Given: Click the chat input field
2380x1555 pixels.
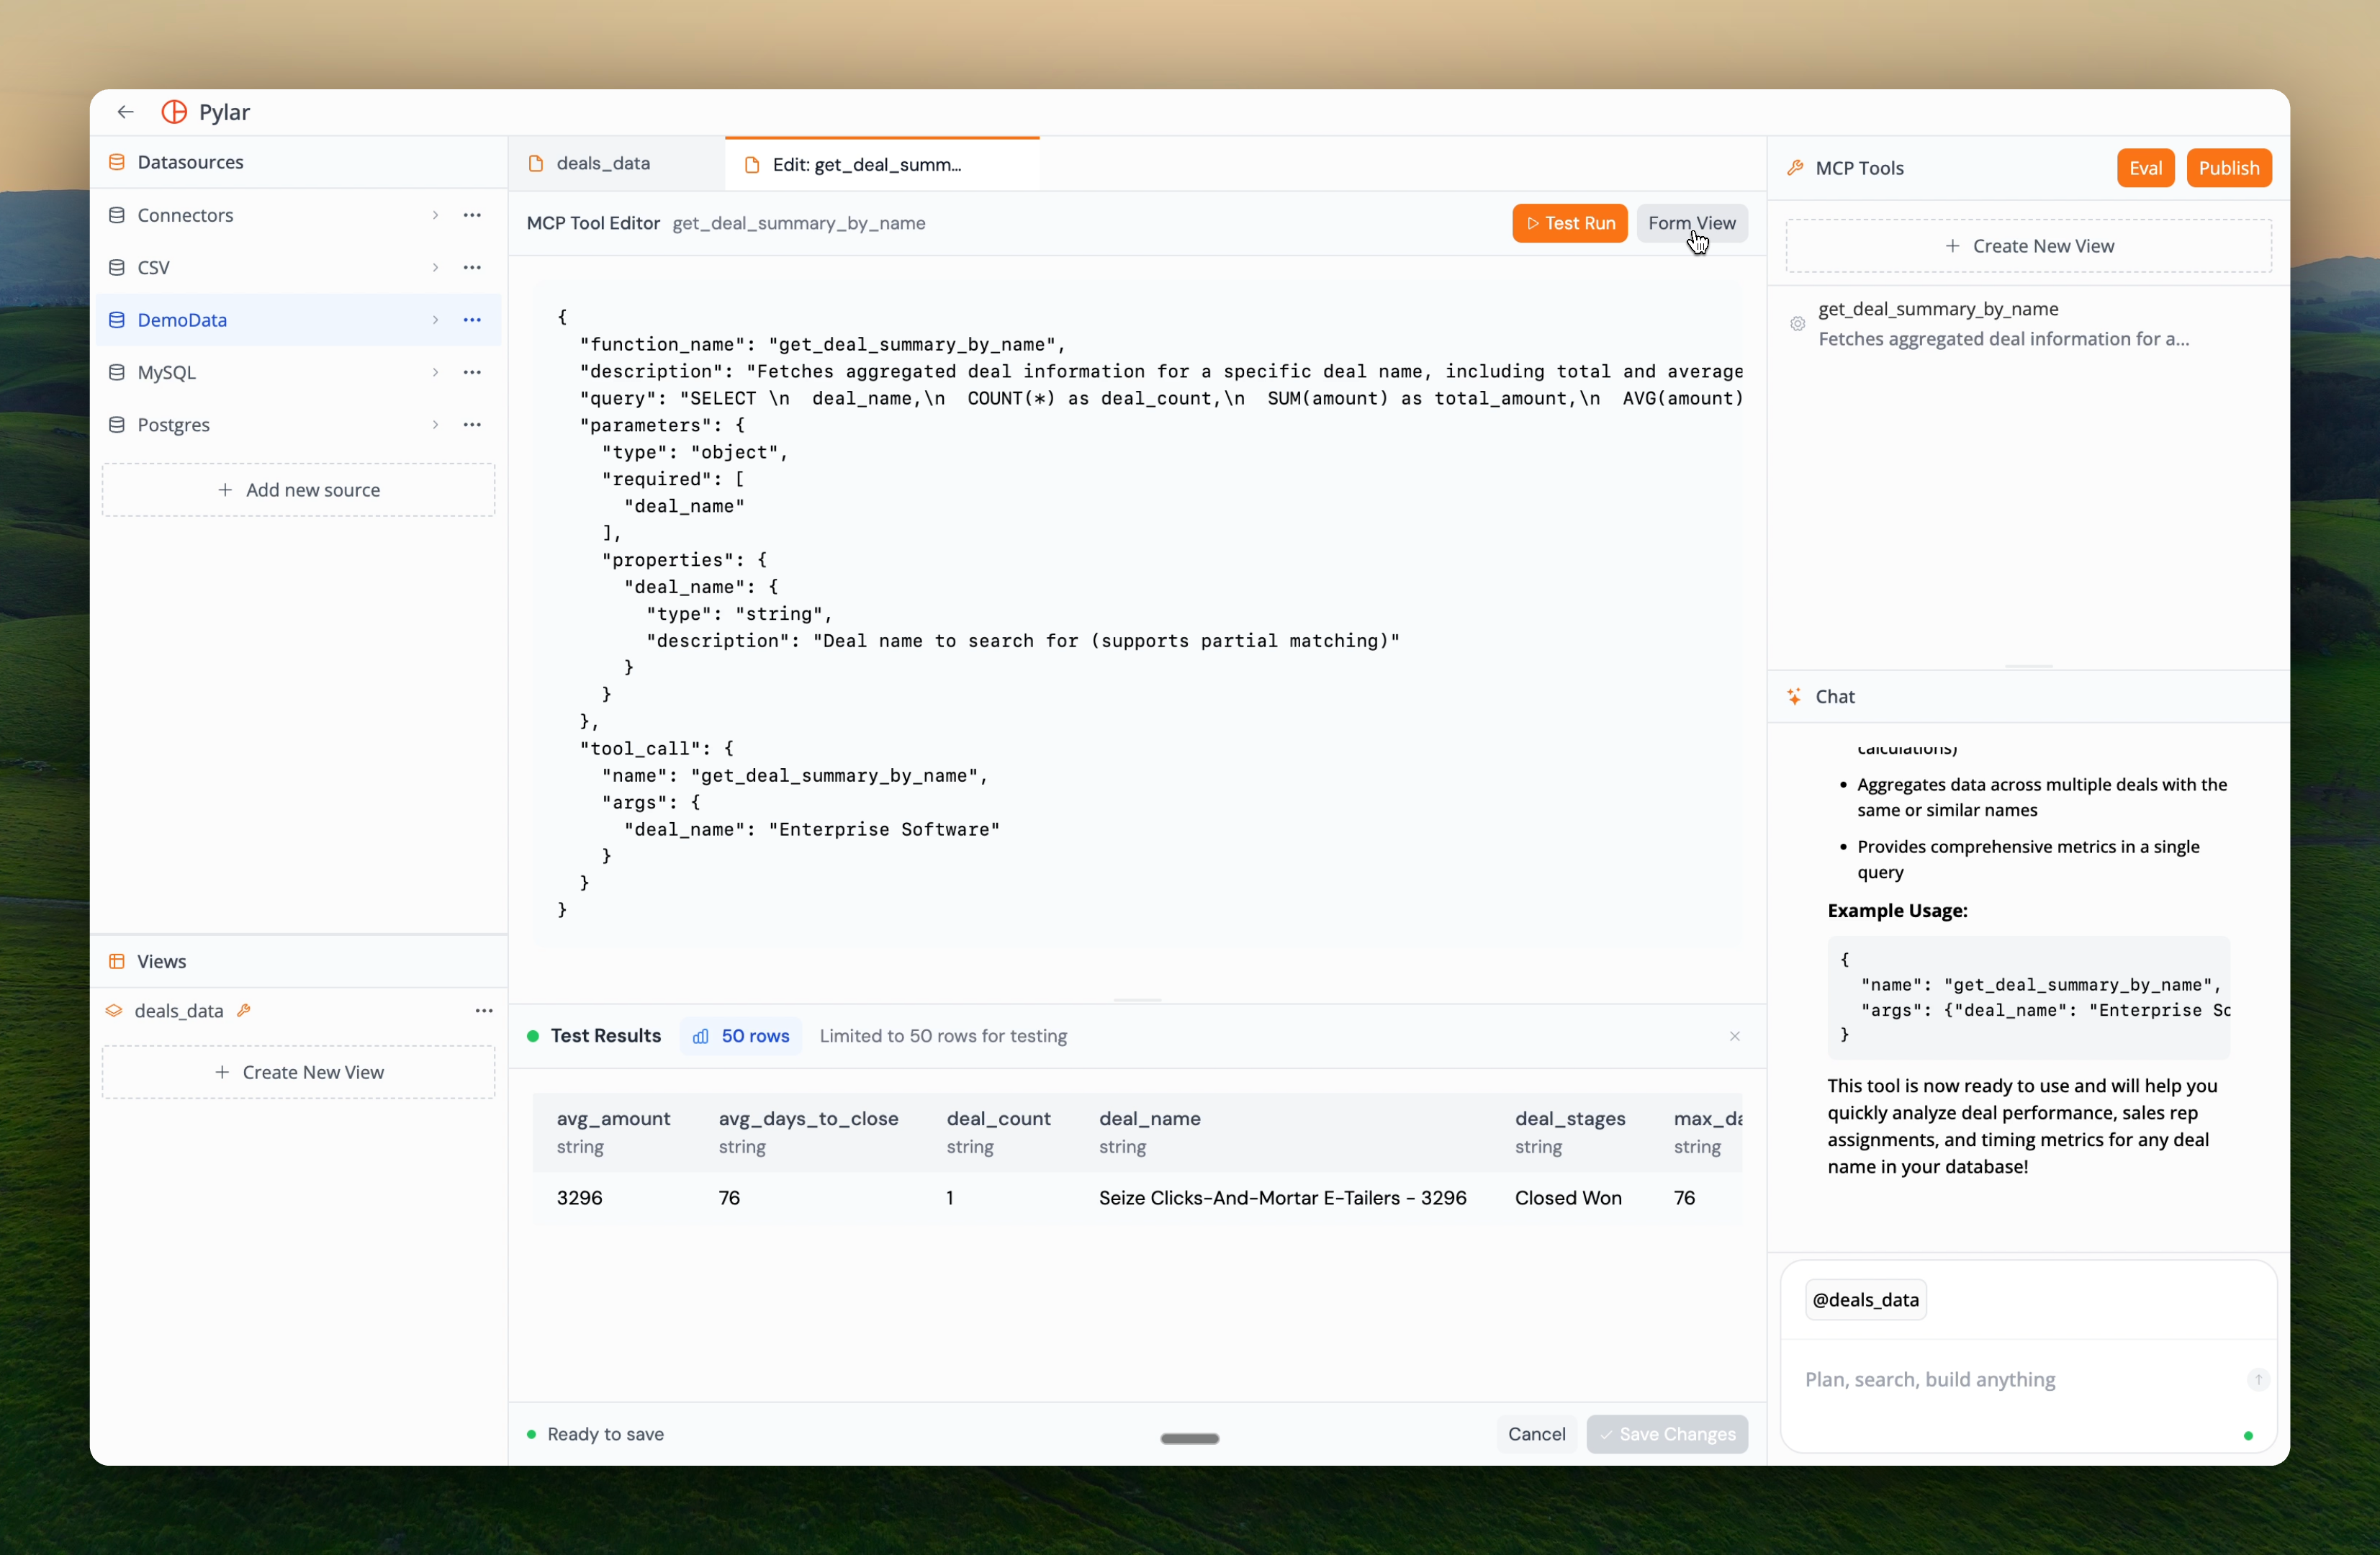Looking at the screenshot, I should coord(1990,1380).
